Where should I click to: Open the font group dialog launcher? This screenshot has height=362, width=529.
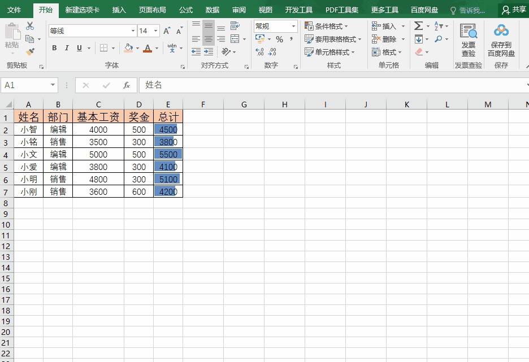point(183,67)
